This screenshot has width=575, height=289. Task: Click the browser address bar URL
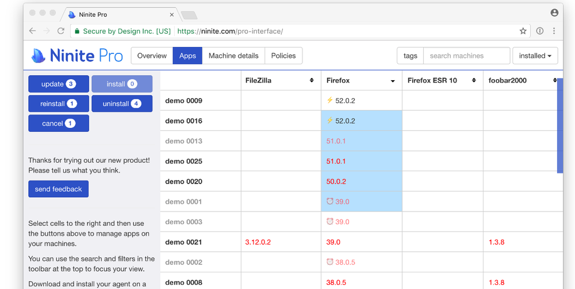click(x=230, y=31)
